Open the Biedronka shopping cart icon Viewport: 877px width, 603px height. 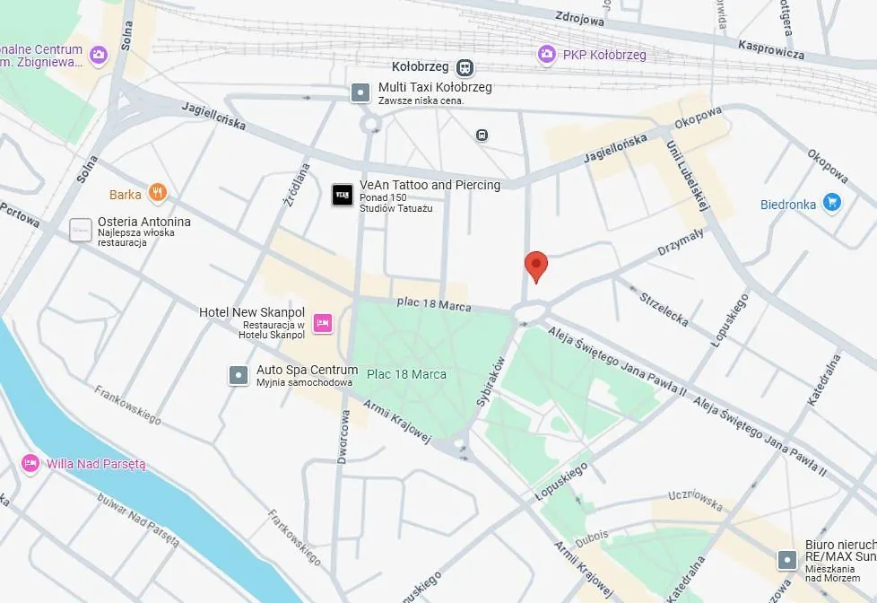click(831, 203)
